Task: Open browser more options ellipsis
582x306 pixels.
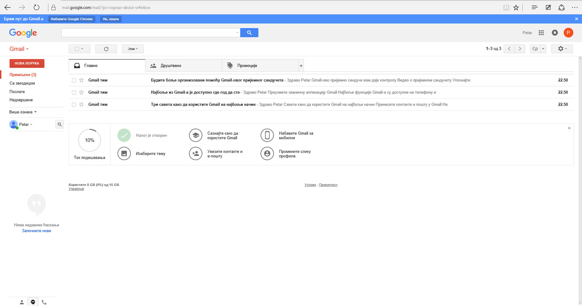Action: click(x=575, y=7)
